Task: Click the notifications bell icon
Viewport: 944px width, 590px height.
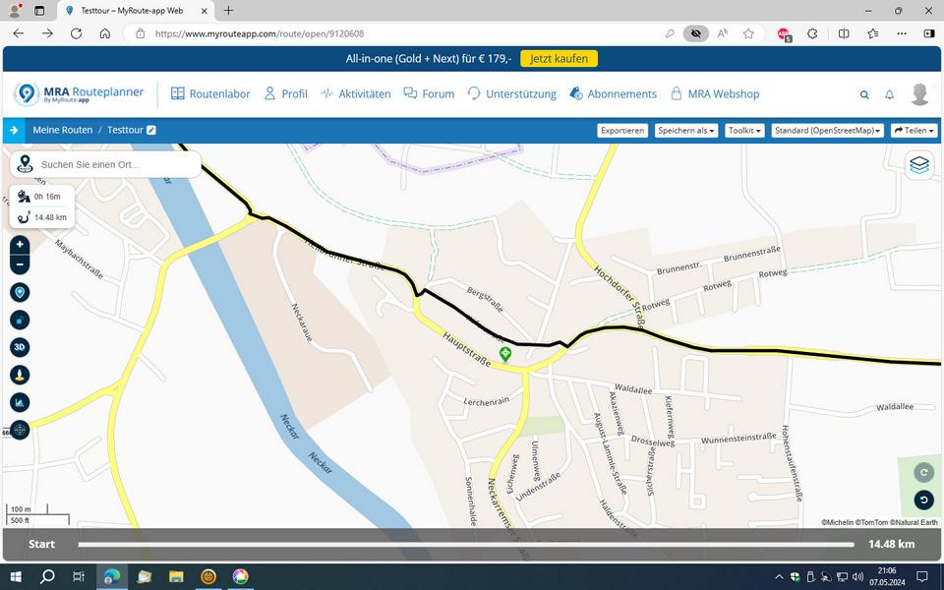Action: (890, 95)
